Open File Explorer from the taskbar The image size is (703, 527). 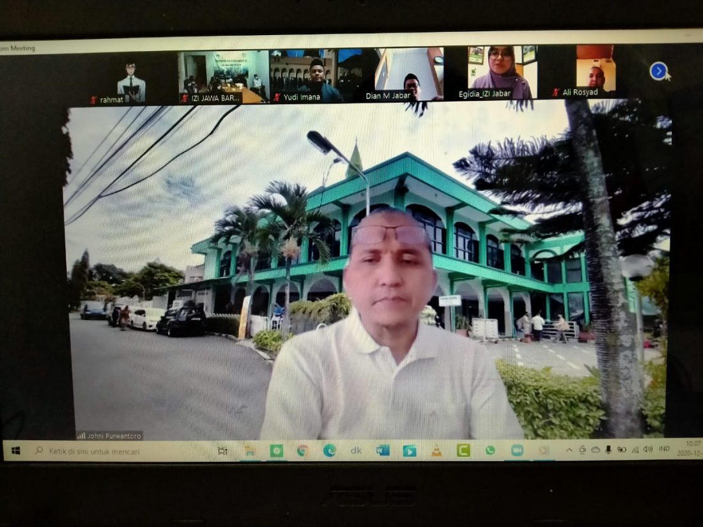pos(249,451)
